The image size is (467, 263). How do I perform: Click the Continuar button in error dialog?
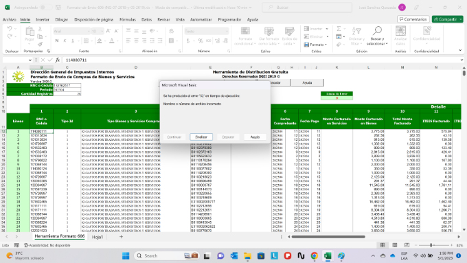[x=174, y=137]
